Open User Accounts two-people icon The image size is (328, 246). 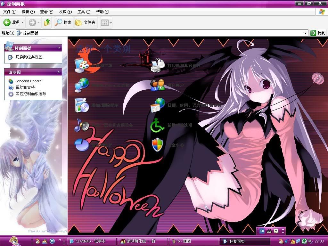[x=158, y=85]
